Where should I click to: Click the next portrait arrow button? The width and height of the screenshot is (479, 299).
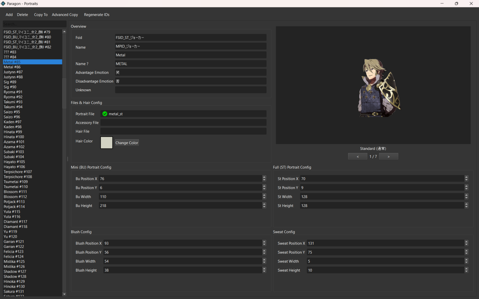tap(388, 157)
